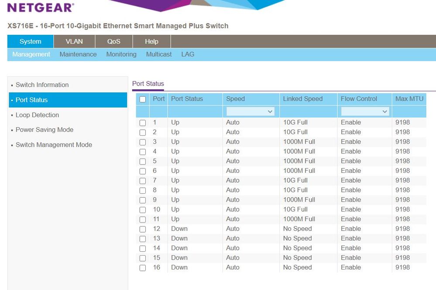Screen dimensions: 436x290
Task: Toggle the select-all ports checkbox
Action: coord(142,99)
